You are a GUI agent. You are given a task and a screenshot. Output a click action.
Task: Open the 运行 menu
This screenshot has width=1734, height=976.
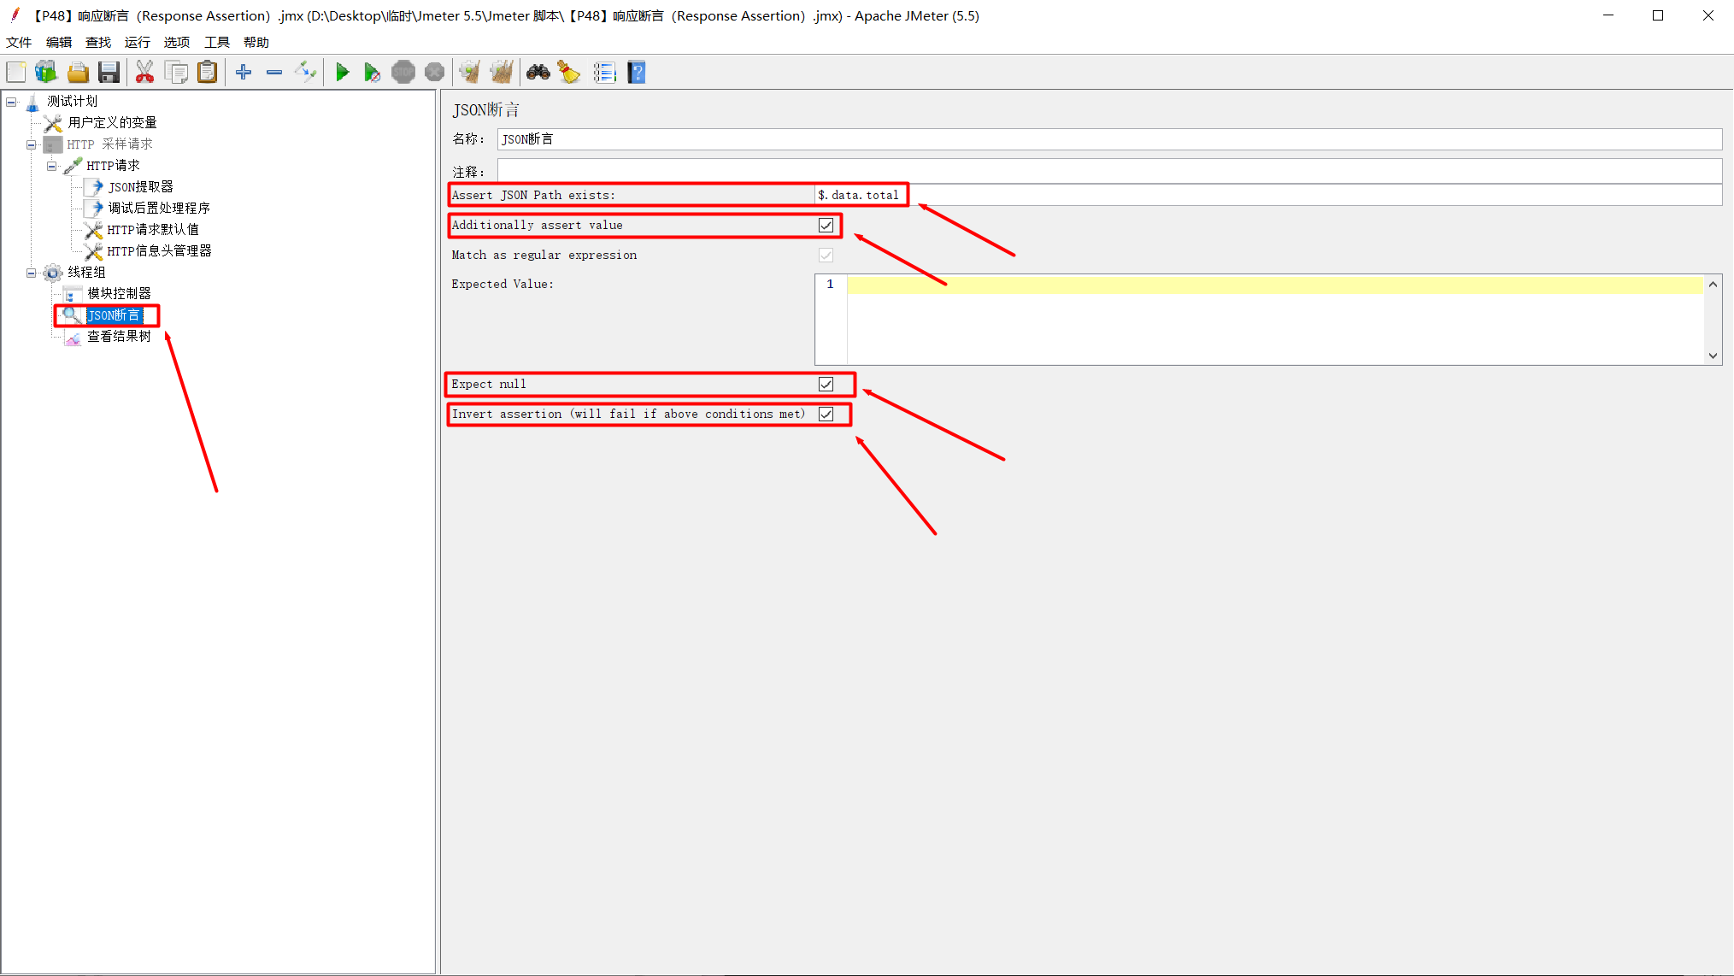[138, 42]
